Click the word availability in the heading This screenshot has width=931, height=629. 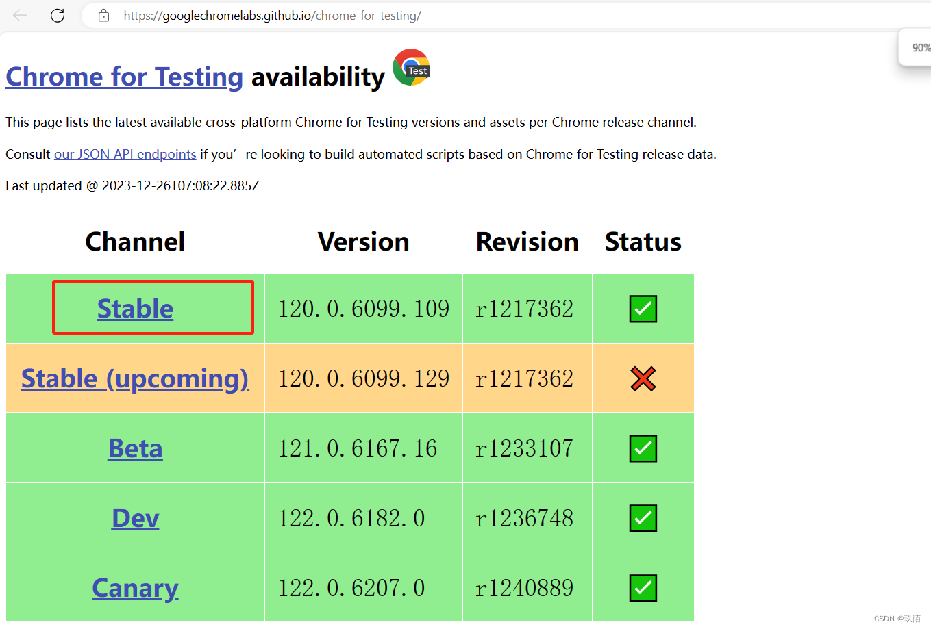click(x=318, y=77)
